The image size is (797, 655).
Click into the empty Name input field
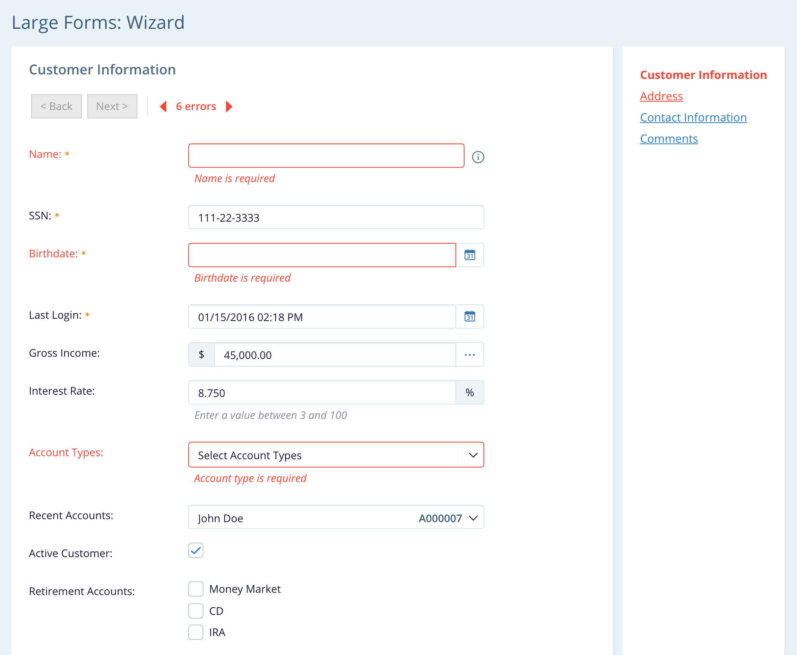(x=326, y=156)
